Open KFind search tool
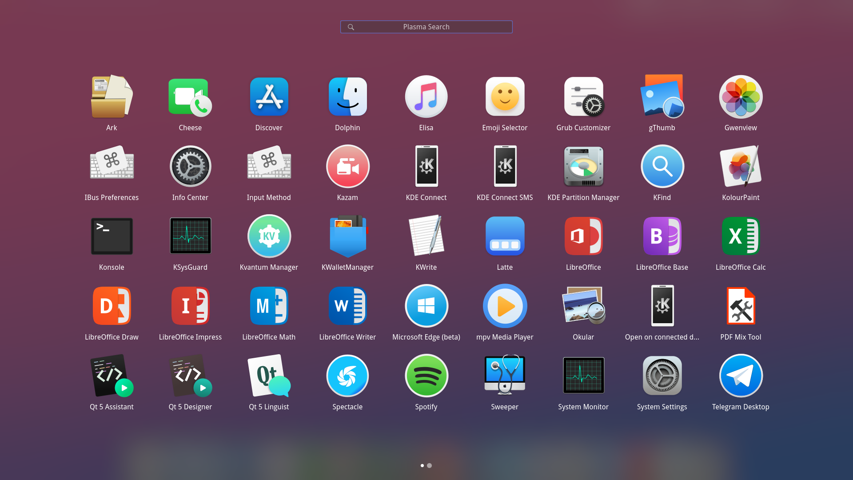The height and width of the screenshot is (480, 853). (x=662, y=166)
